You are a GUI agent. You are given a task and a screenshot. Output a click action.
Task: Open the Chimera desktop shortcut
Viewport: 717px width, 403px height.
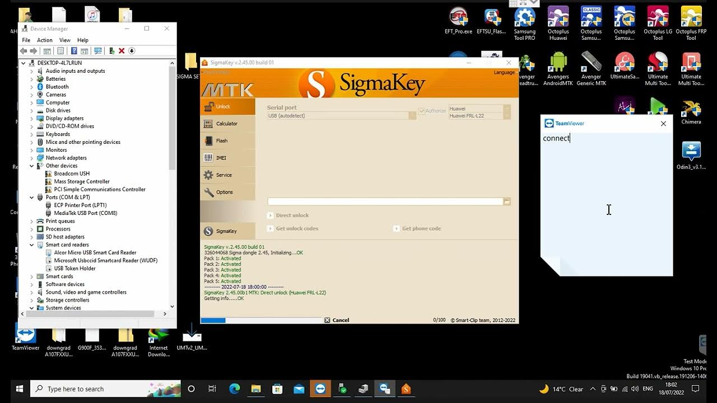point(691,113)
